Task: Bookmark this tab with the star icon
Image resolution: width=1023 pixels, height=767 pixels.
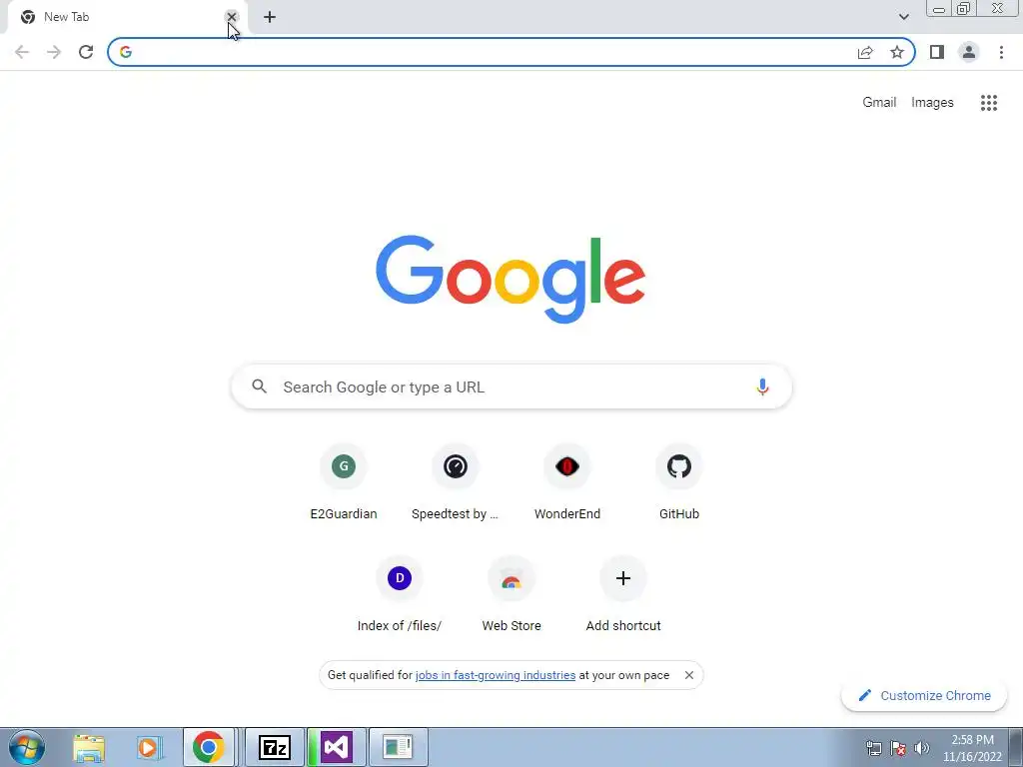Action: pyautogui.click(x=897, y=52)
